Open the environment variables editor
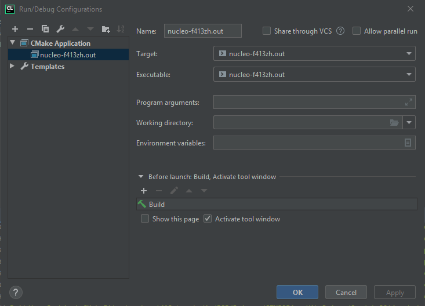425x306 pixels. (408, 143)
